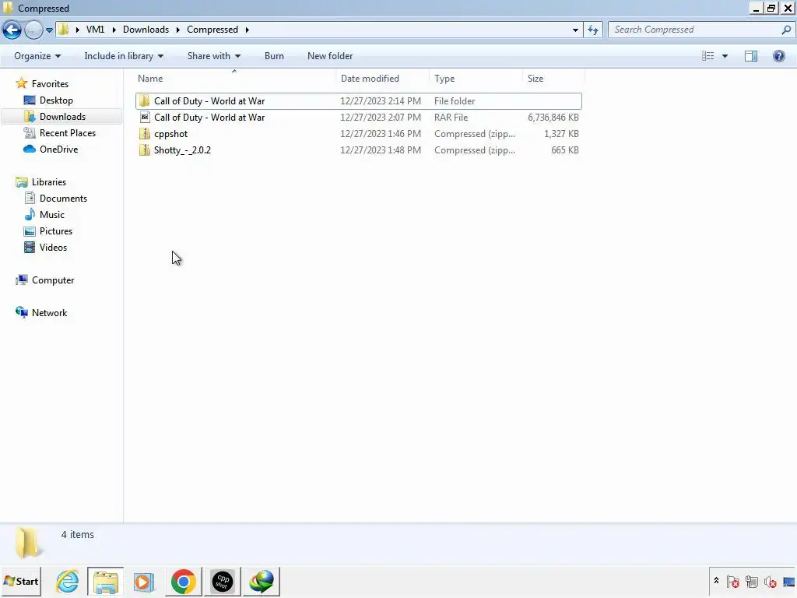Open the Start menu
The image size is (797, 598).
click(x=21, y=581)
